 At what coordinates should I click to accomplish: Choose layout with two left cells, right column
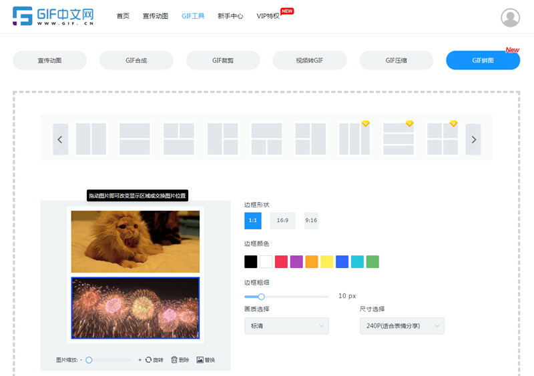point(310,139)
